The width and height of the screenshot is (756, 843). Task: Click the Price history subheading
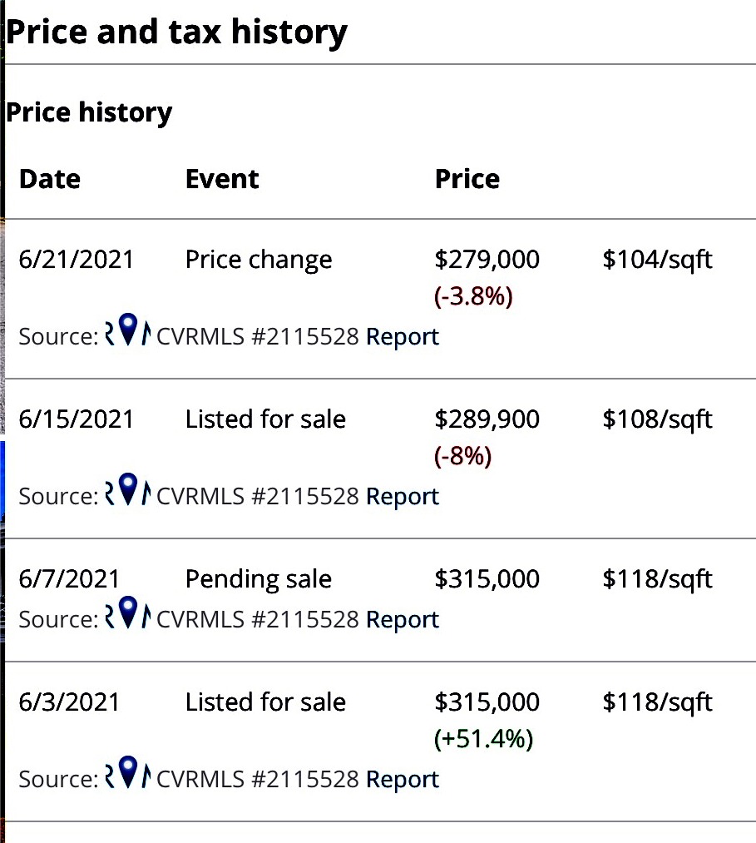(x=89, y=113)
